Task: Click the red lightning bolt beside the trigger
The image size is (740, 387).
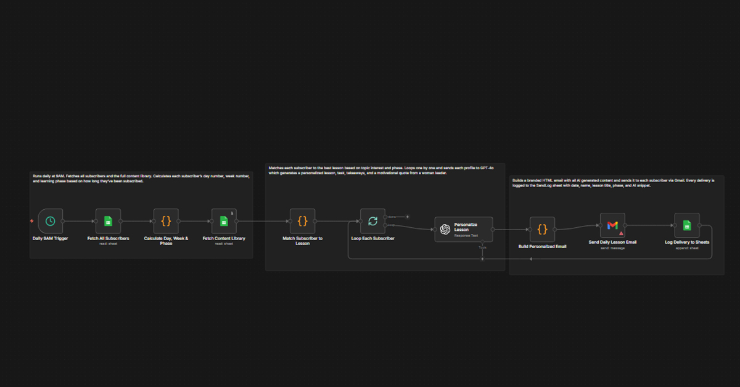Action: tap(32, 221)
